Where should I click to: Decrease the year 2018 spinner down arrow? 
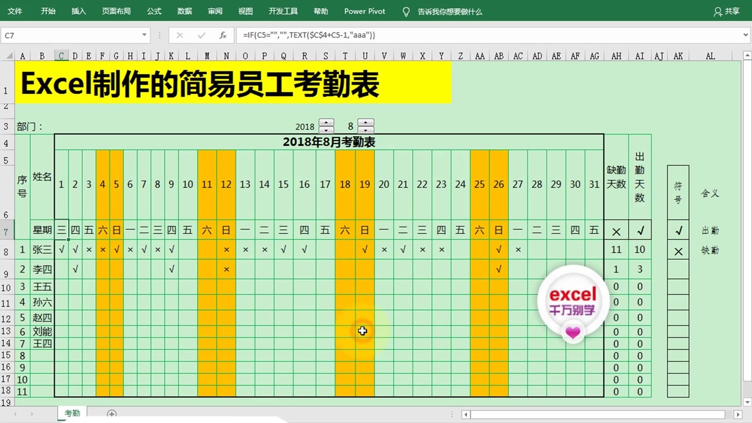coord(326,130)
